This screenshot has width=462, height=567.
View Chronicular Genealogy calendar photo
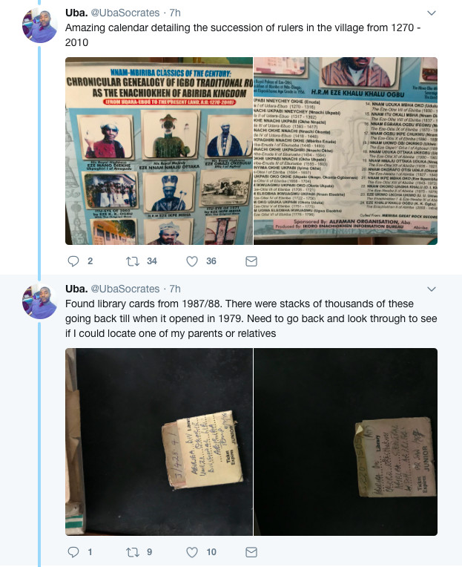(x=159, y=151)
